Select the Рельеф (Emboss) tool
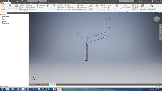Screen dimensions: 162x91 [29, 5]
